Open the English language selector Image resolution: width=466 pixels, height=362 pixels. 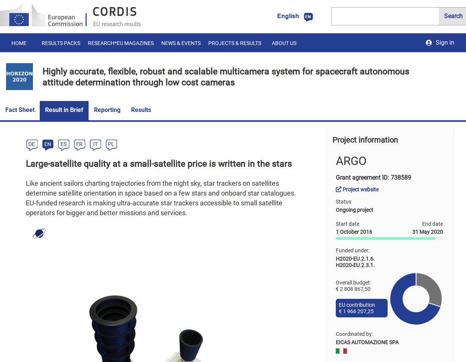[288, 16]
